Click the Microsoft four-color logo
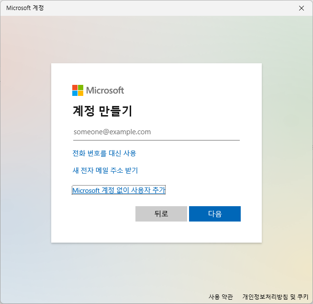Viewport: 313px width, 304px height. click(78, 91)
